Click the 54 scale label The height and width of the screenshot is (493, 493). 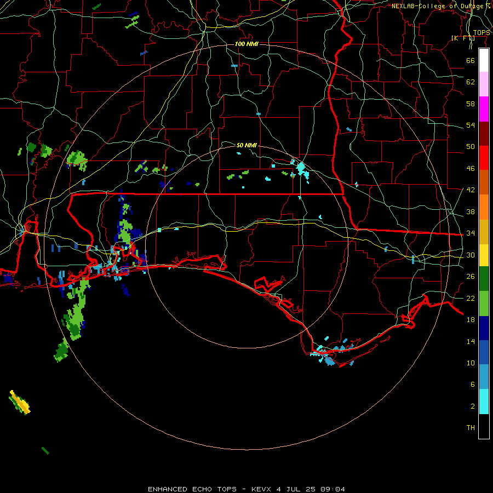coord(471,125)
